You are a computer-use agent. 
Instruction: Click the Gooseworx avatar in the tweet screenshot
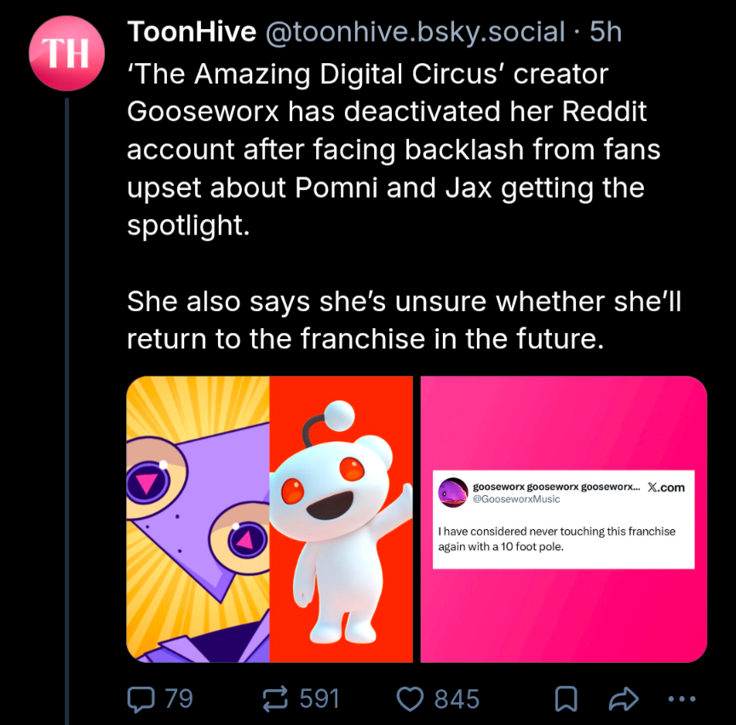click(x=452, y=492)
